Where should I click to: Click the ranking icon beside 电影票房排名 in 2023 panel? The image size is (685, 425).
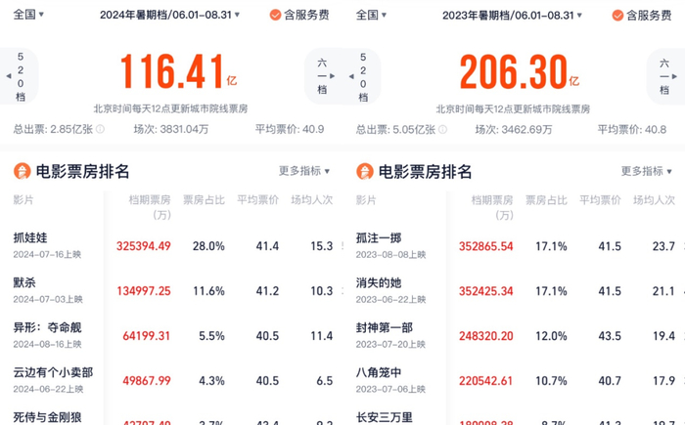click(365, 172)
